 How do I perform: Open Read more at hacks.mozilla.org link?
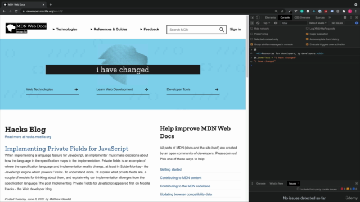(x=28, y=137)
